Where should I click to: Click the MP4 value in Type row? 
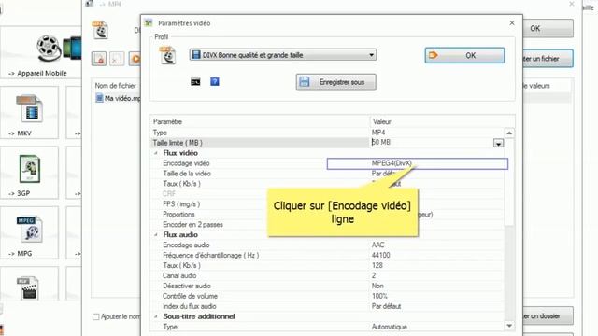[x=378, y=133]
